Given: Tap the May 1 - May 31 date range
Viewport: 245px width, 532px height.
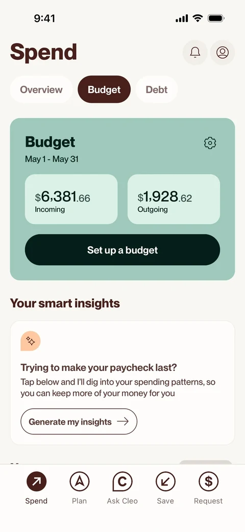Looking at the screenshot, I should point(52,159).
